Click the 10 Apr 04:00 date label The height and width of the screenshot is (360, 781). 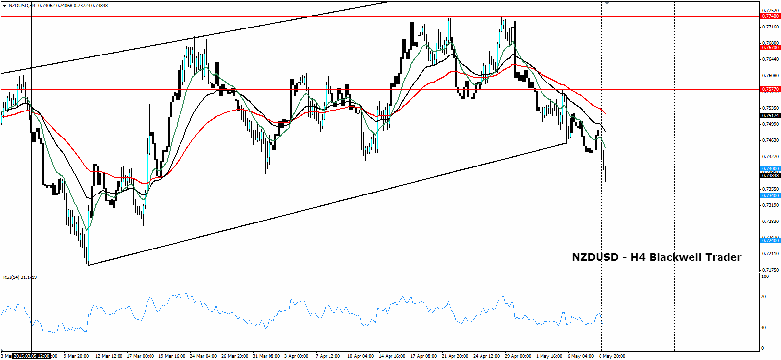360,356
